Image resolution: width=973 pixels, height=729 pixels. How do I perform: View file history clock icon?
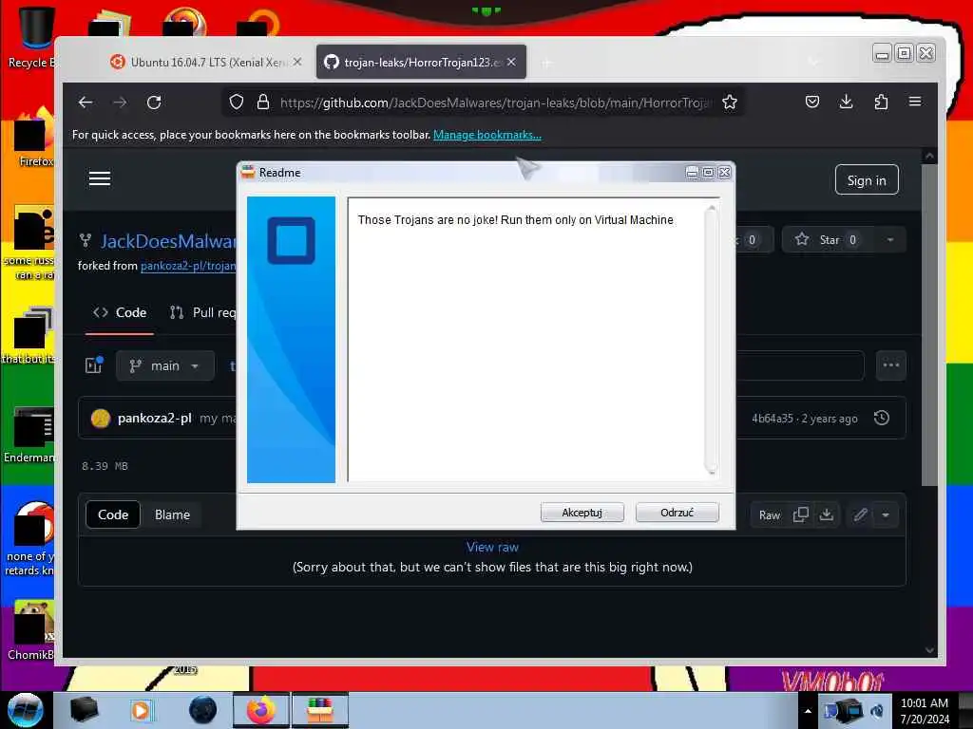pos(882,418)
